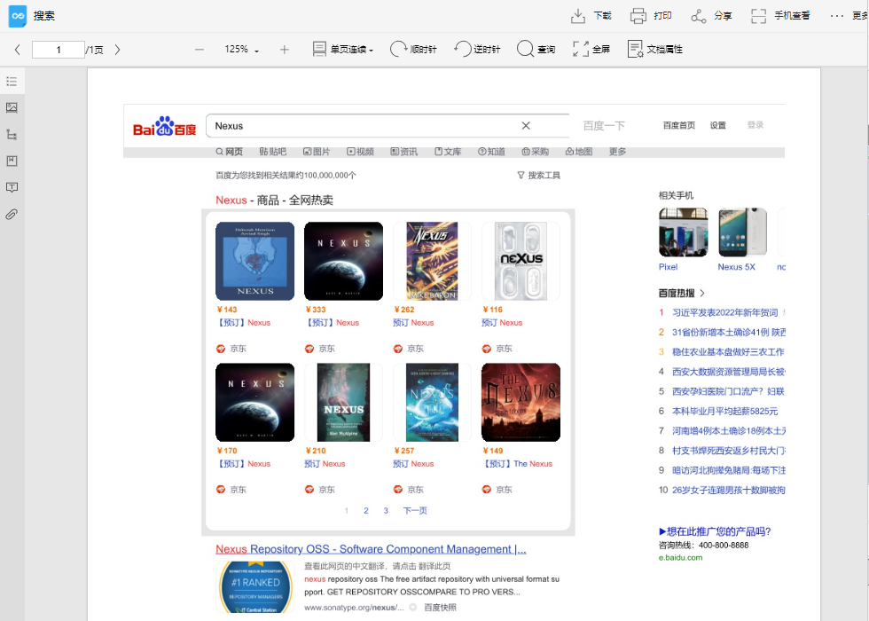The width and height of the screenshot is (869, 621).
Task: Click 下一页 next page link
Action: click(x=415, y=511)
